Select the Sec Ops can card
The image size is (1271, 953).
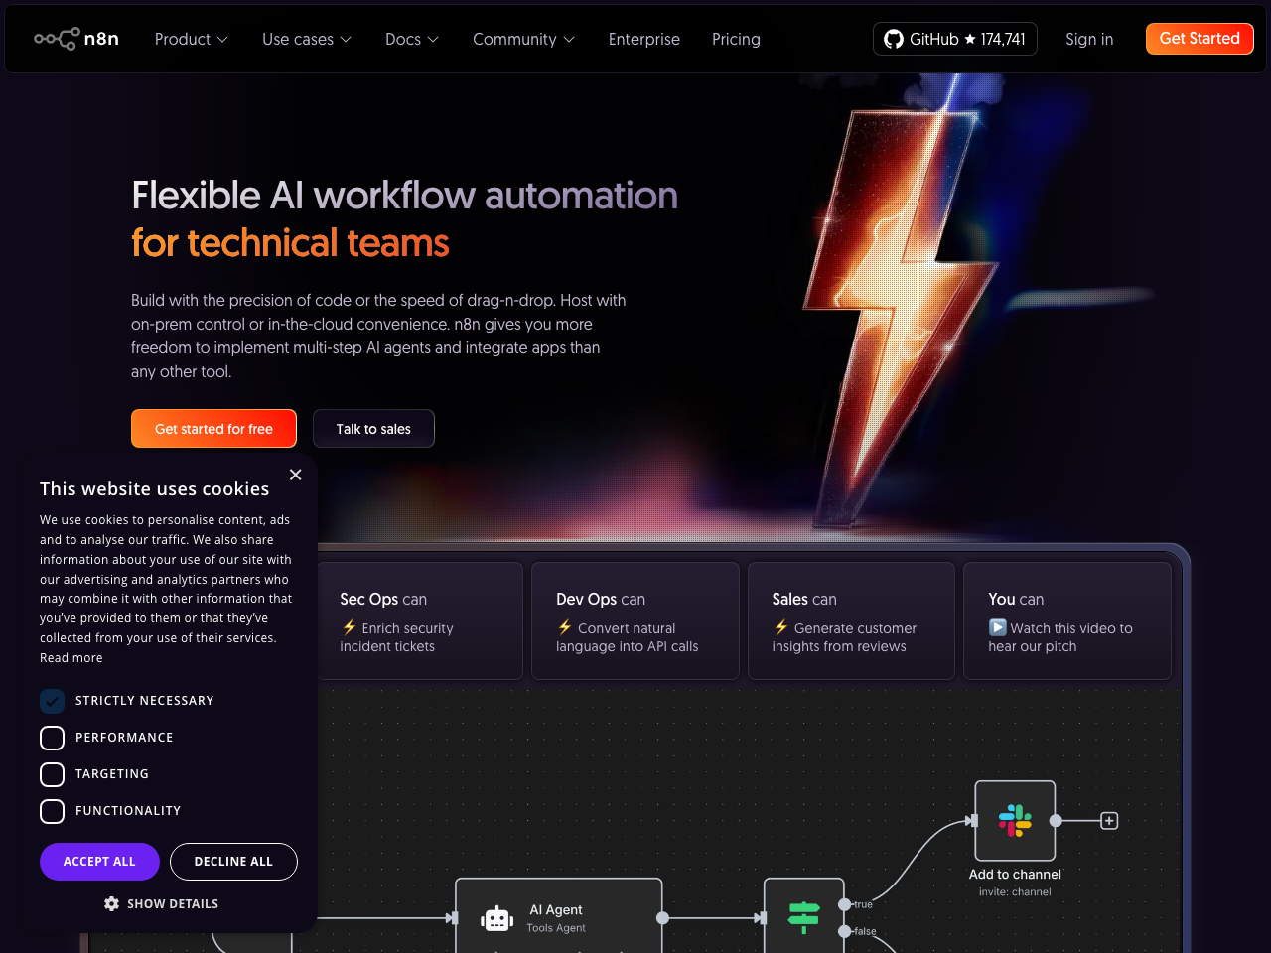420,621
